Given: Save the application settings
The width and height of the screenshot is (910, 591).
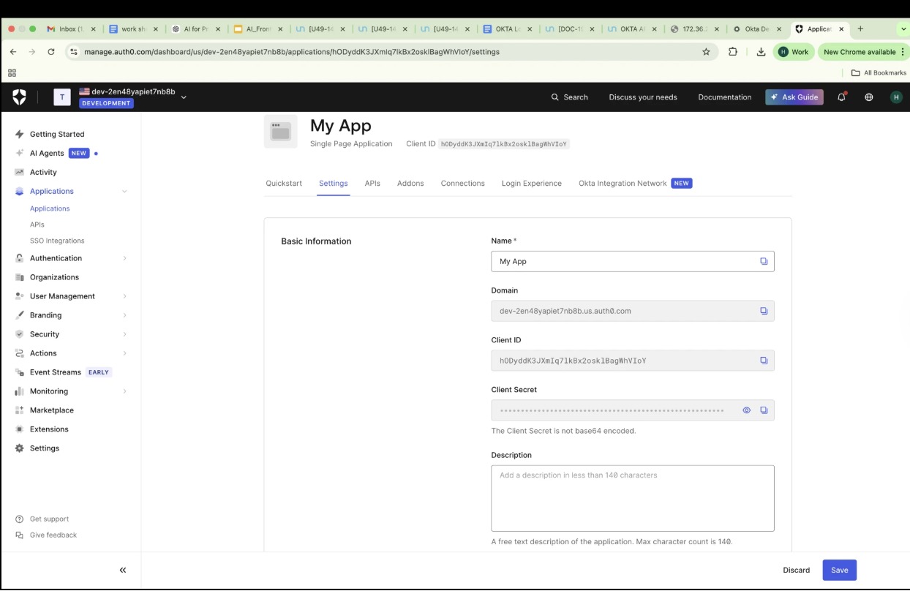Looking at the screenshot, I should tap(839, 570).
